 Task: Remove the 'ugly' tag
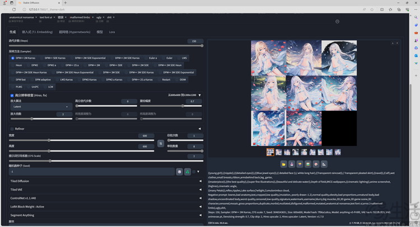tap(104, 17)
